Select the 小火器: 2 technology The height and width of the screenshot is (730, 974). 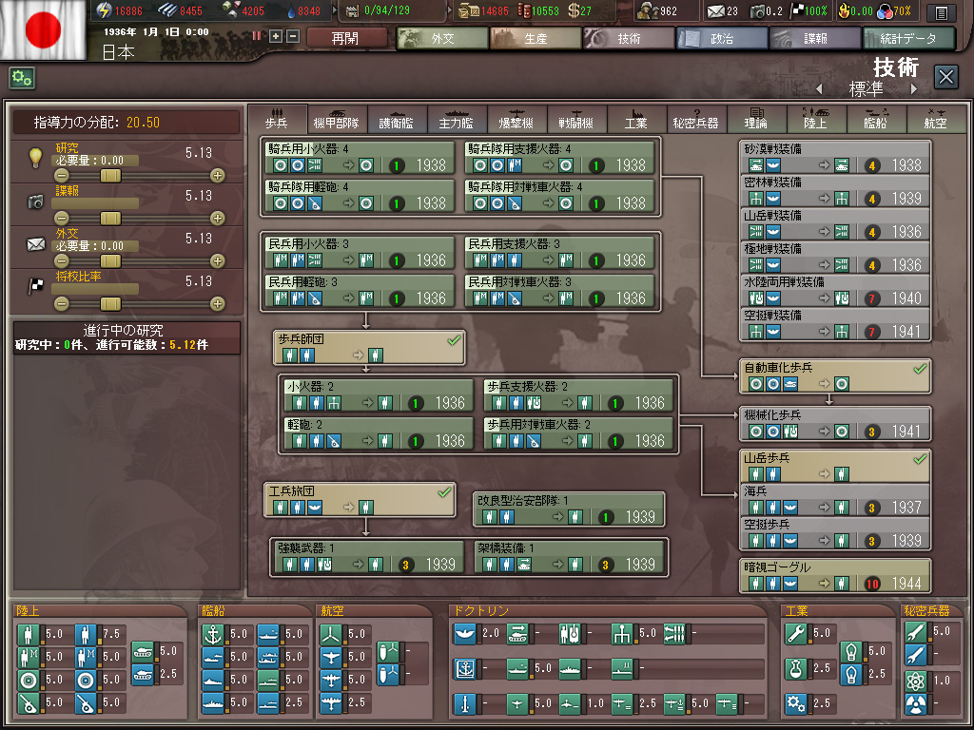(x=378, y=394)
